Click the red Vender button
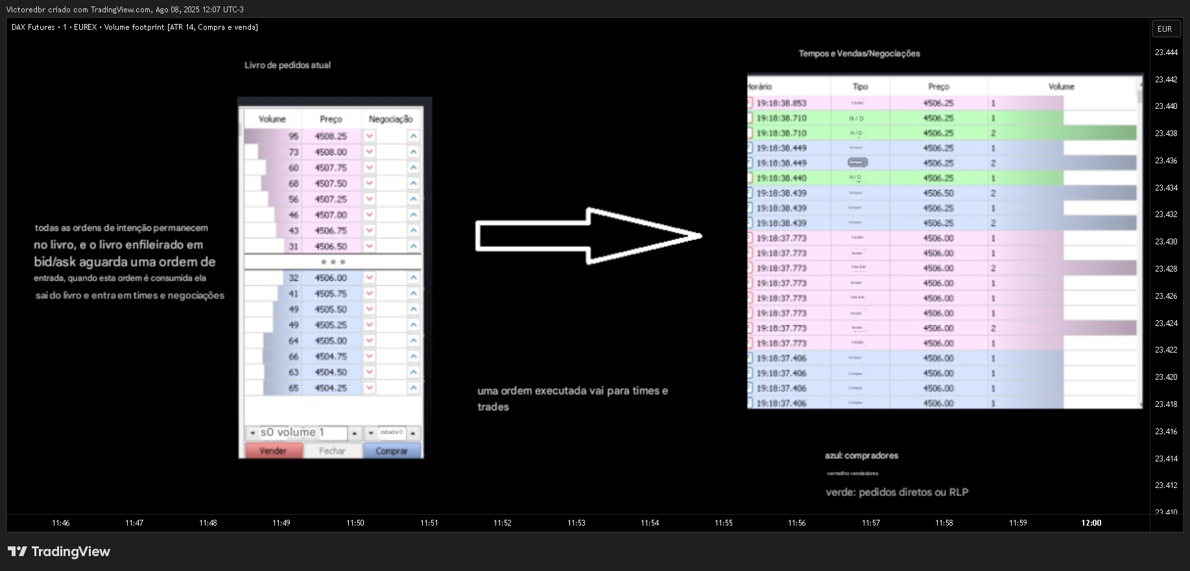The height and width of the screenshot is (571, 1190). [273, 451]
